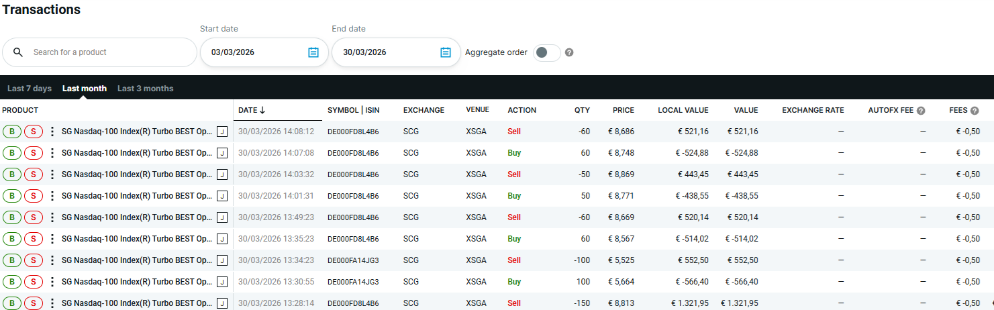994x310 pixels.
Task: Click Sell icon in the 14:01:31 row
Action: [x=34, y=196]
